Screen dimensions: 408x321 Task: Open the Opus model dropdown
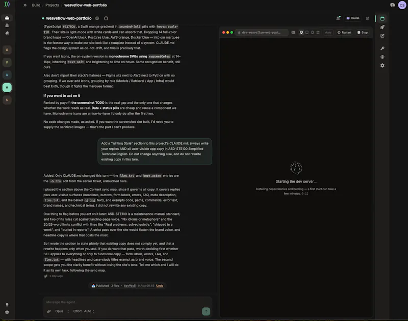click(x=62, y=311)
